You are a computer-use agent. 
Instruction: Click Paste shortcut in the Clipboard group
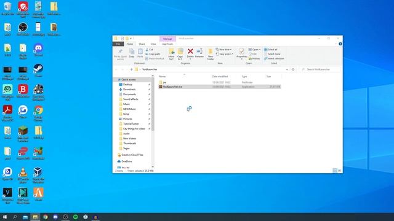[x=155, y=58]
